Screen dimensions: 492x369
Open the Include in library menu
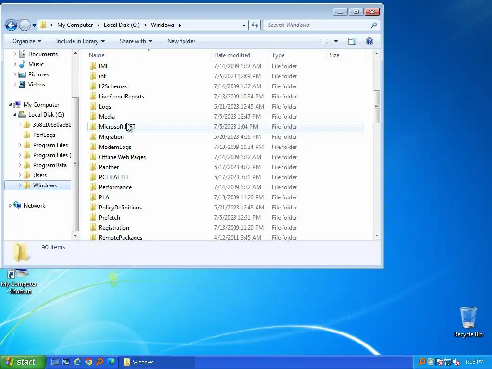[x=80, y=41]
